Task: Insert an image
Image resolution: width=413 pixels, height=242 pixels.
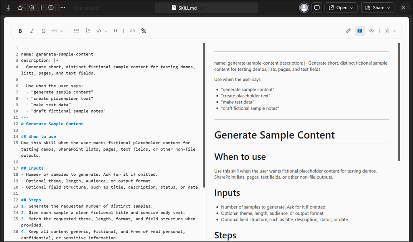Action: pyautogui.click(x=144, y=31)
